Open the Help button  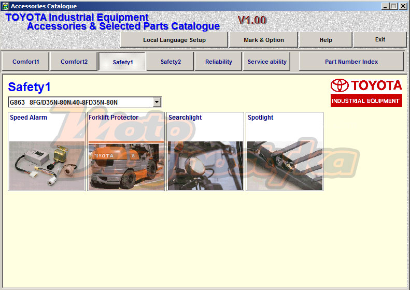(326, 40)
